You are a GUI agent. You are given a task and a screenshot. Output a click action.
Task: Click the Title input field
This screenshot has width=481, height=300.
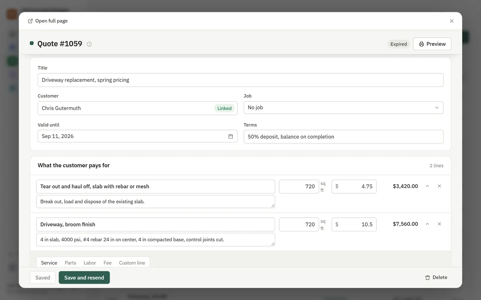(x=240, y=80)
